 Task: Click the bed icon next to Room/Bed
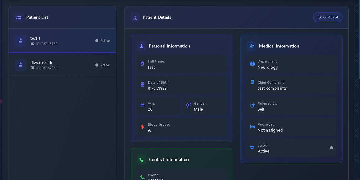[252, 127]
